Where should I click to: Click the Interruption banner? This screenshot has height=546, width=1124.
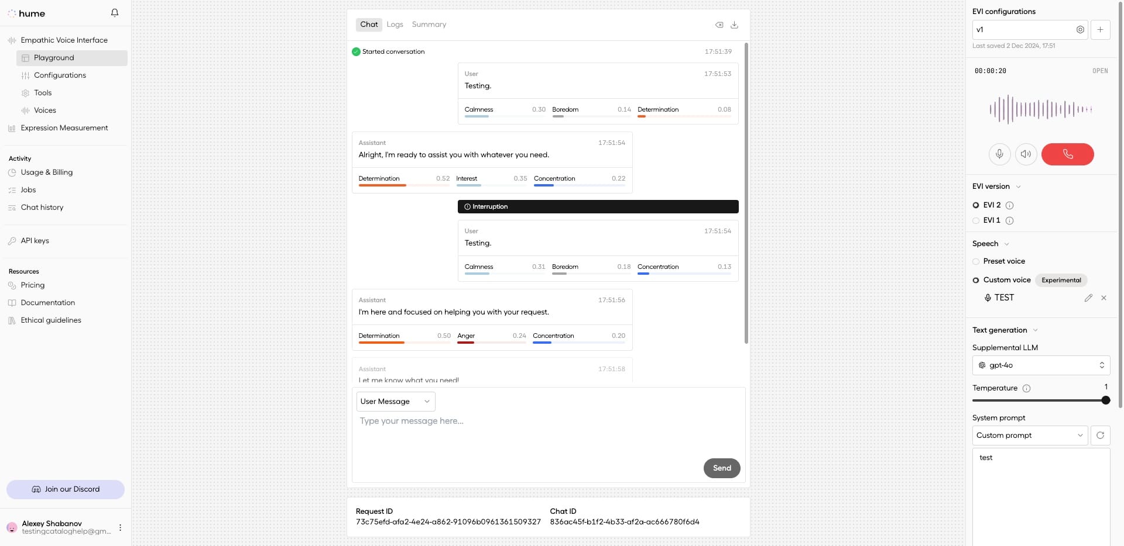pyautogui.click(x=598, y=207)
